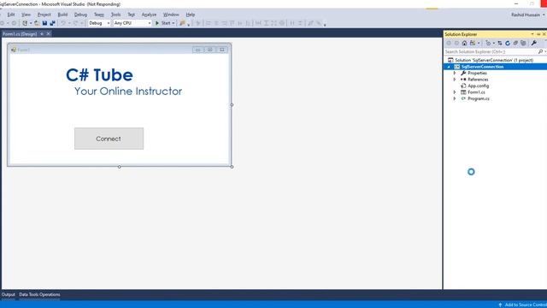Select the Your Online Instructor label
Screen dimensions: 547x308
(128, 92)
